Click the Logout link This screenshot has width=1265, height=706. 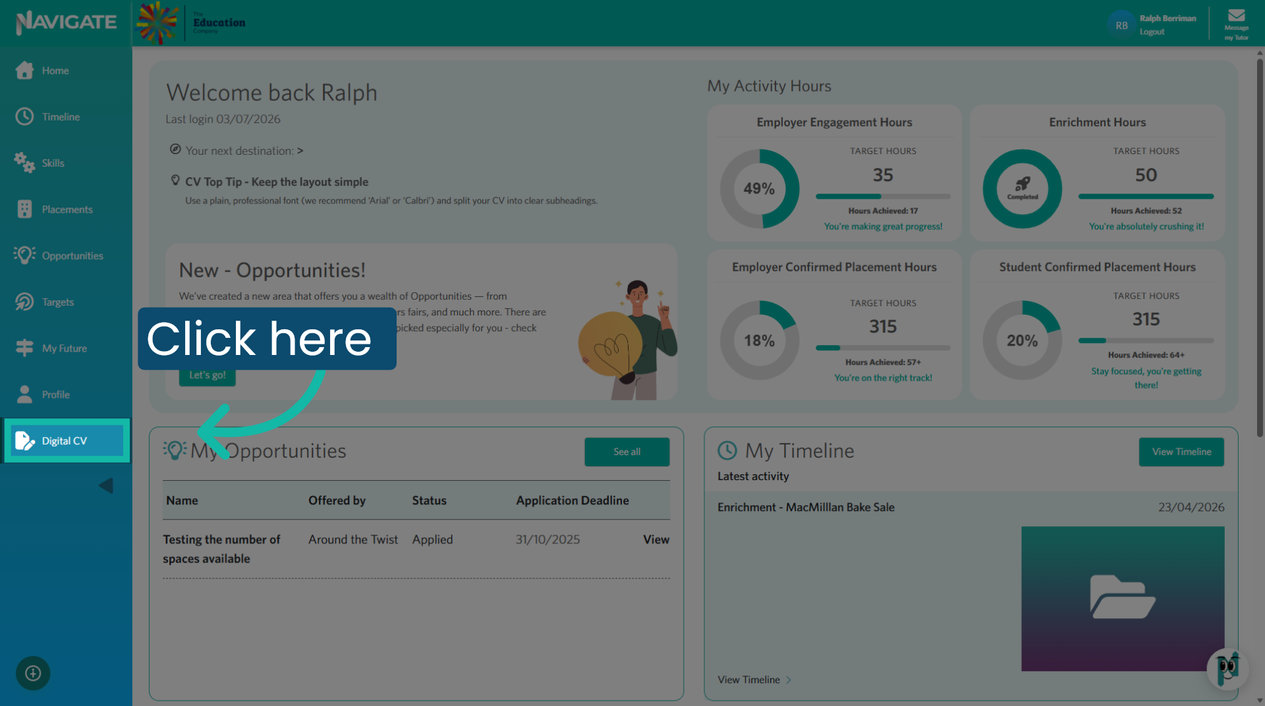coord(1152,32)
